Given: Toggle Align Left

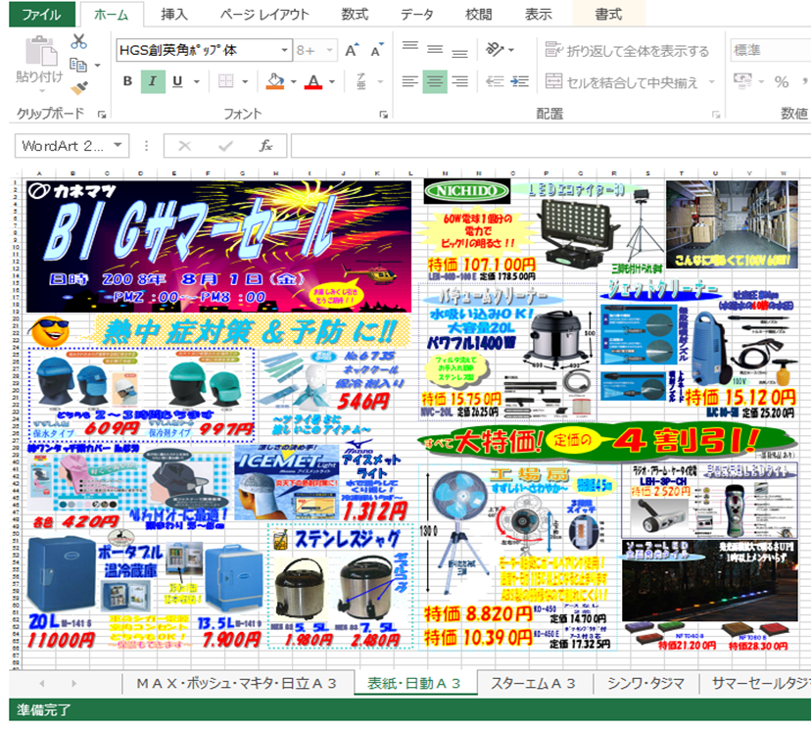Looking at the screenshot, I should coord(410,81).
